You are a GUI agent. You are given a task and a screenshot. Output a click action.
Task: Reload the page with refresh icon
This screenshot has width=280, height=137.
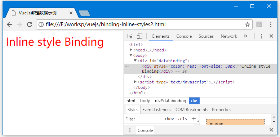29,24
